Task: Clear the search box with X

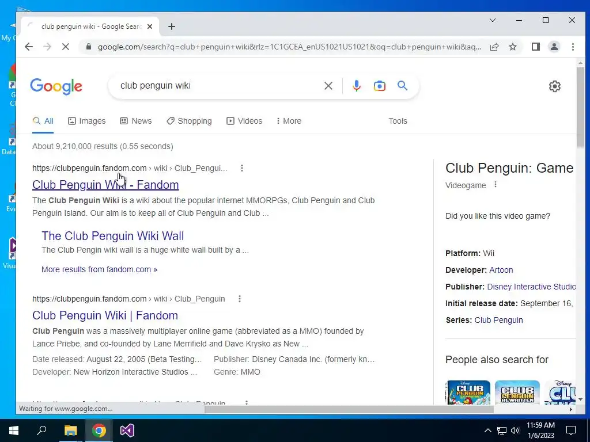Action: pyautogui.click(x=328, y=86)
